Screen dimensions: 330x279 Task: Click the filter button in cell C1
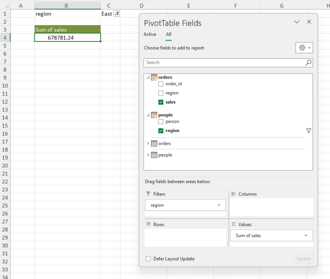pos(117,14)
